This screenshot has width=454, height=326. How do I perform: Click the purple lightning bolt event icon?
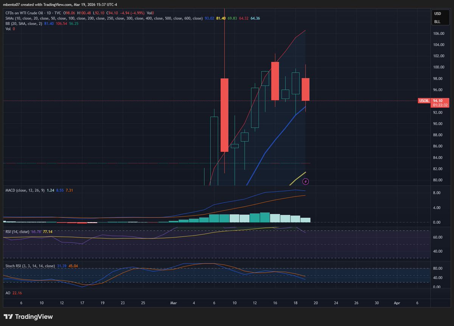(306, 181)
